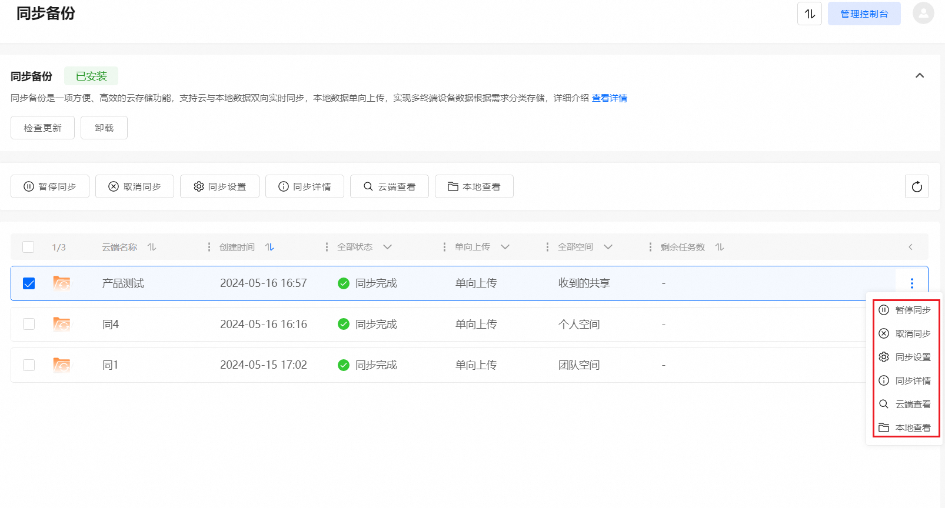Choose 本地查看 in the row context menu
The height and width of the screenshot is (508, 945).
click(905, 427)
